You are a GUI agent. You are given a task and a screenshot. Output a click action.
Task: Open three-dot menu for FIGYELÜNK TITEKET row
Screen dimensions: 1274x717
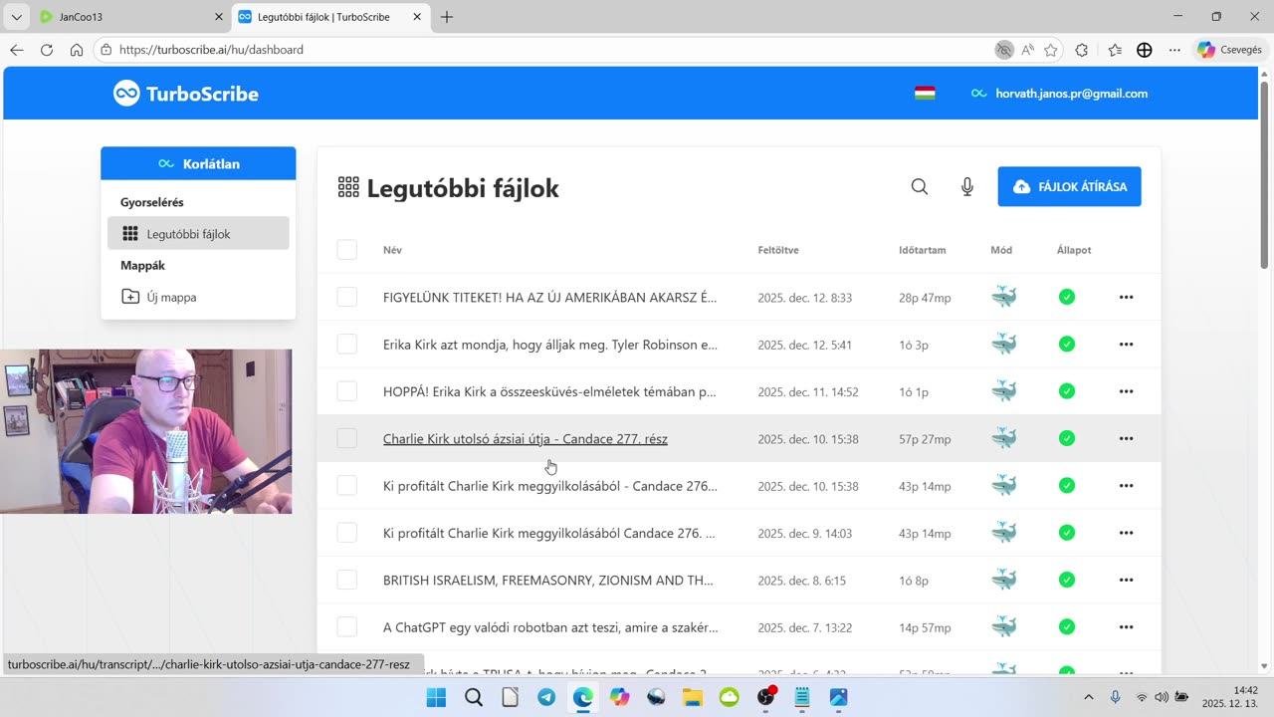coord(1126,297)
